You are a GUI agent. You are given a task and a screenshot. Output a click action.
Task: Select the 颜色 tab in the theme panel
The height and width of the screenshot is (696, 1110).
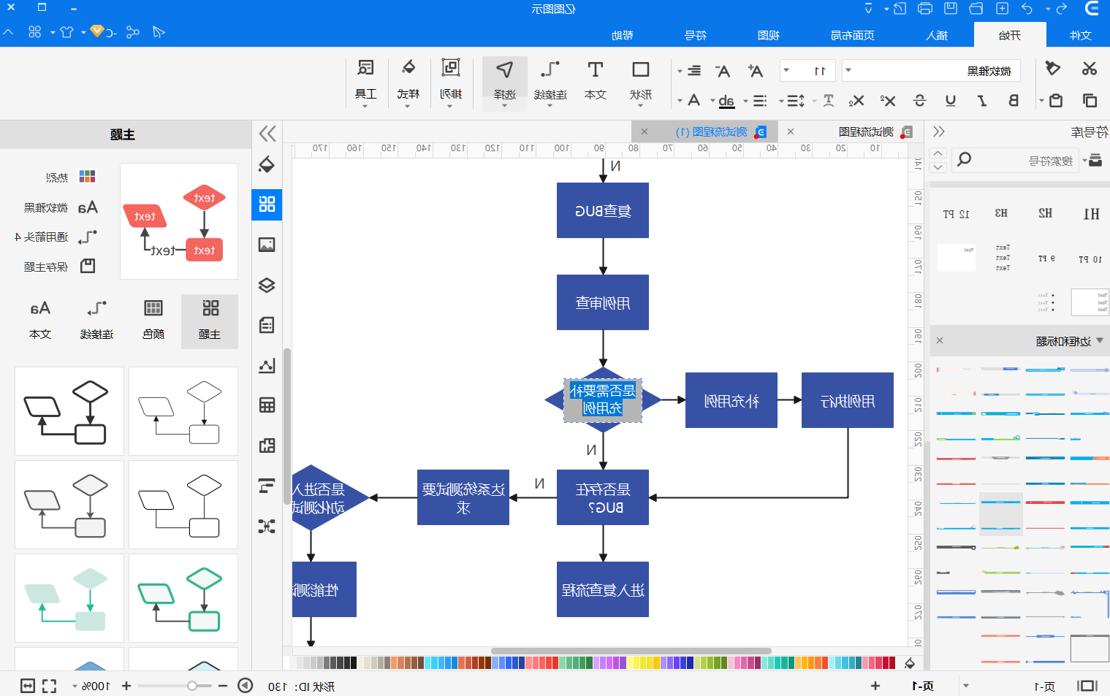153,321
